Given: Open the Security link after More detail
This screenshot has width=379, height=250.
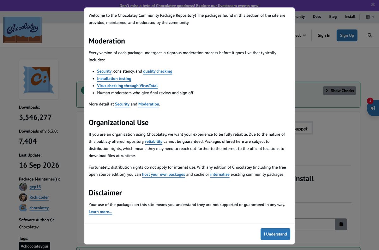Looking at the screenshot, I should point(122,104).
